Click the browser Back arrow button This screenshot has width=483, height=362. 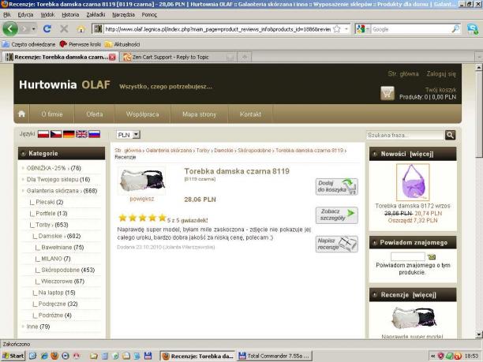10,29
